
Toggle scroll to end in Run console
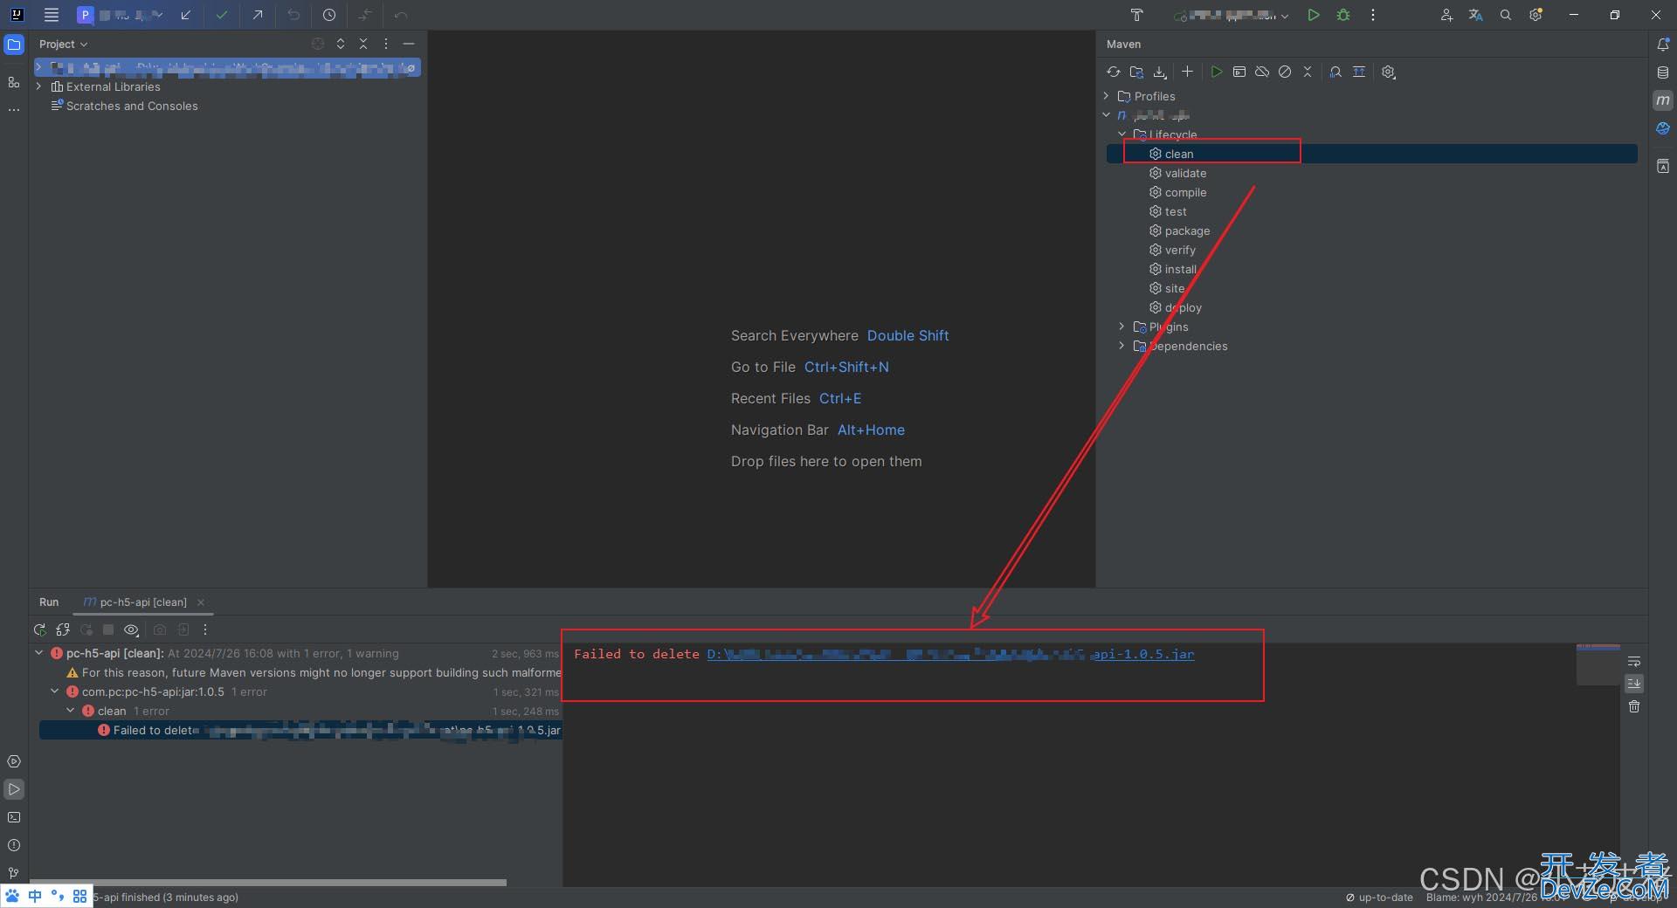pos(1634,684)
